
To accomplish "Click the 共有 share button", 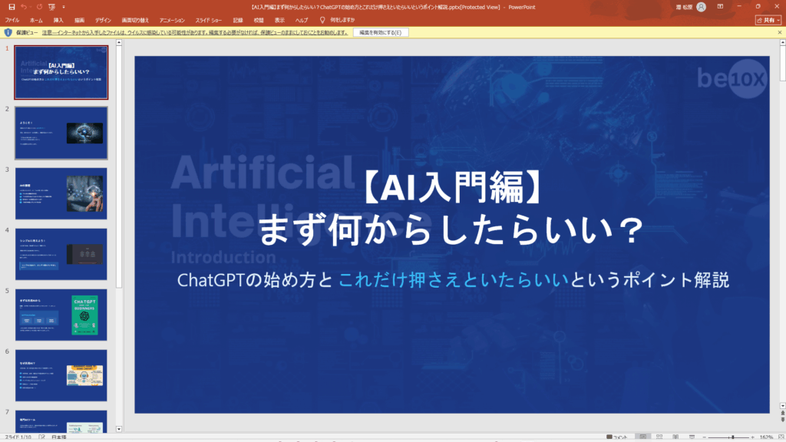I will pyautogui.click(x=768, y=20).
